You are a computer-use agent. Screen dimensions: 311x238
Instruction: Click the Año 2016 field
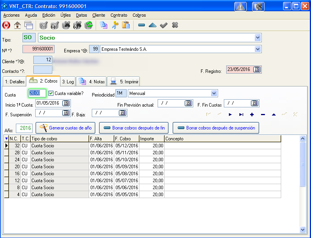click(x=24, y=128)
